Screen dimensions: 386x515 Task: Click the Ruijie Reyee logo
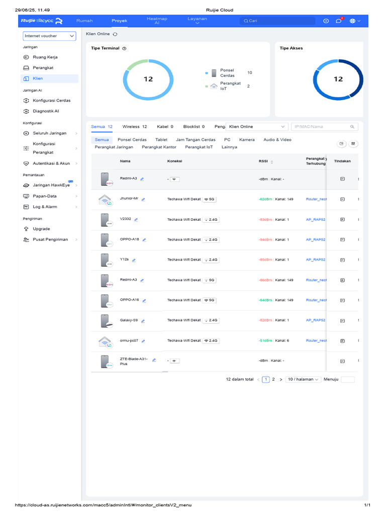point(42,21)
